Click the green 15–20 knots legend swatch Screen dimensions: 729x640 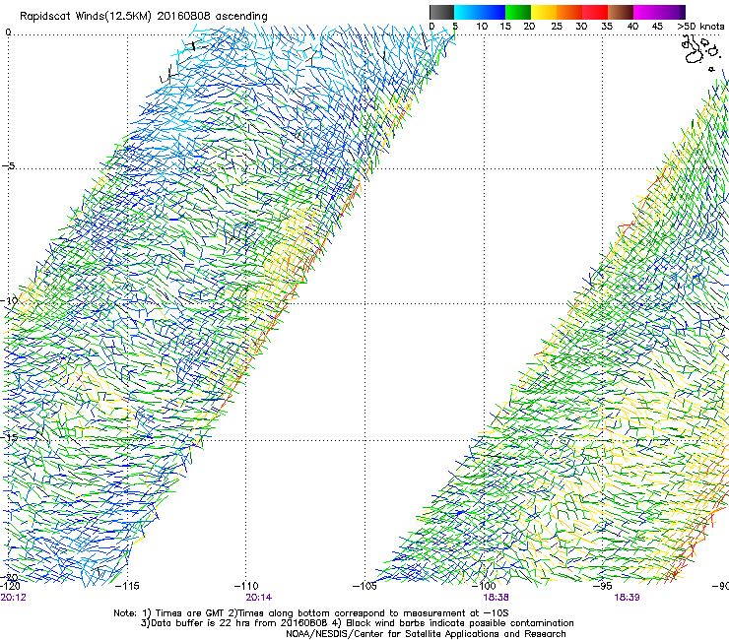[518, 12]
